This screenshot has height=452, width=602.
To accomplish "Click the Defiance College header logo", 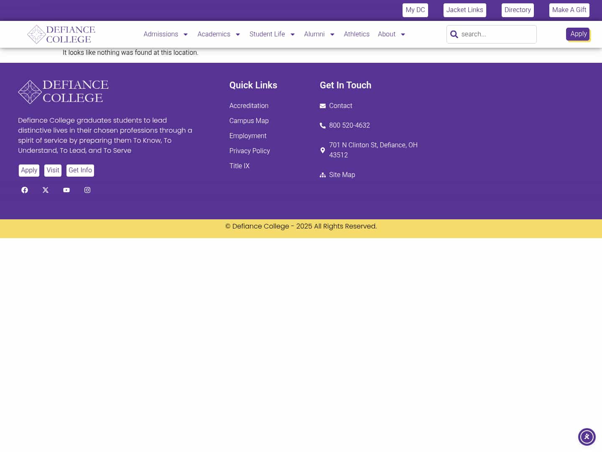I will tap(61, 34).
